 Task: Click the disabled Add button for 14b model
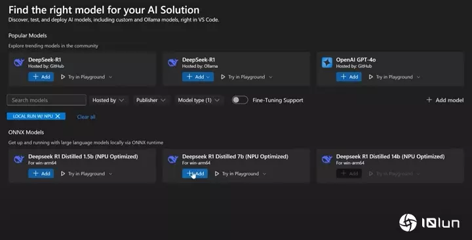349,173
